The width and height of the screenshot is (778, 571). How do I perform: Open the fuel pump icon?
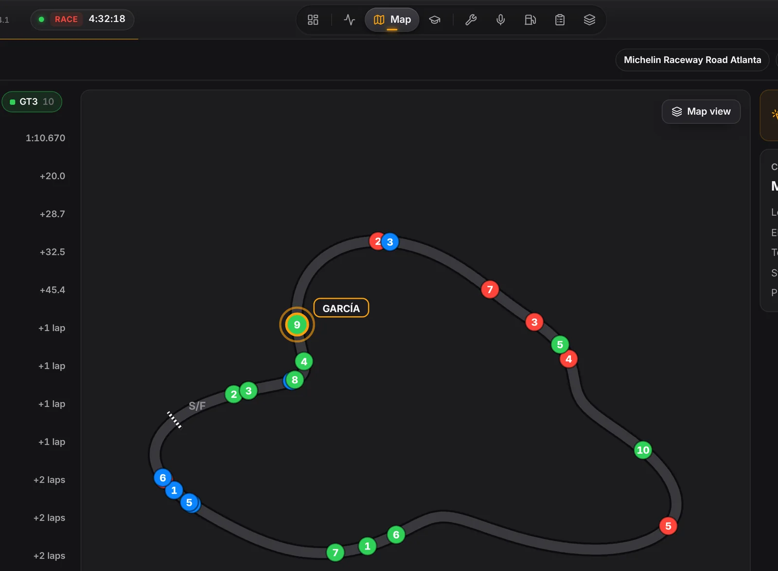(x=530, y=20)
